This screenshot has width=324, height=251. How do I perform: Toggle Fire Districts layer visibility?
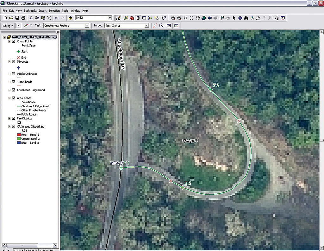(14, 118)
